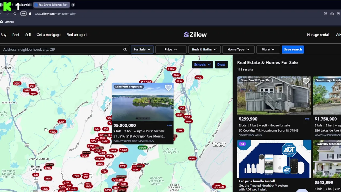Open the Schools map dropdown
The image size is (341, 192).
coord(202,64)
